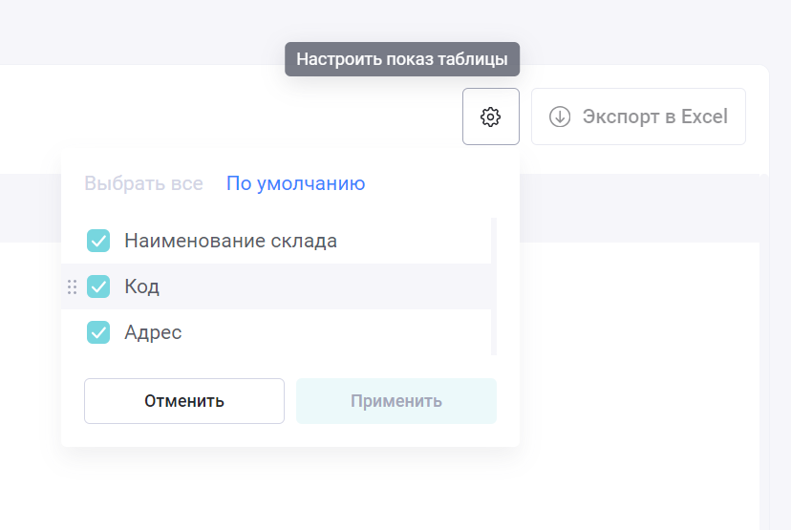
Task: Click the Отменить button
Action: 184,401
